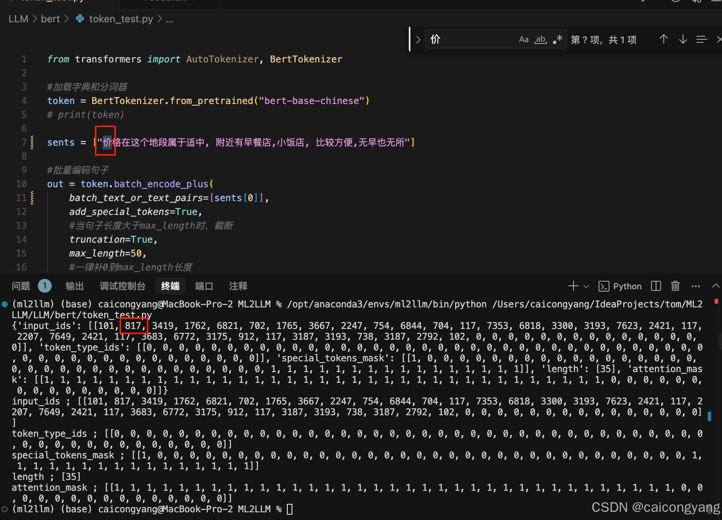722x520 pixels.
Task: Click 'bert-base-chinese' string in line 4
Action: pos(312,101)
